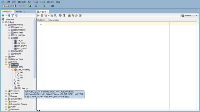Click the green plus New Connection icon
This screenshot has width=200, height=112.
point(3,16)
